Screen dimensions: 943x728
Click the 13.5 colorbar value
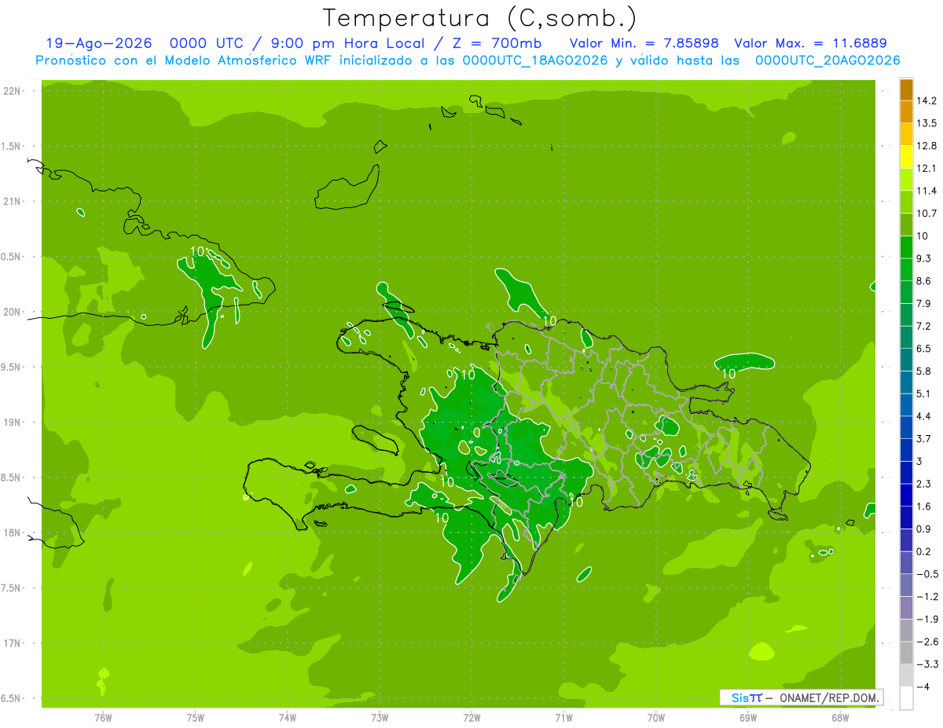coord(926,123)
